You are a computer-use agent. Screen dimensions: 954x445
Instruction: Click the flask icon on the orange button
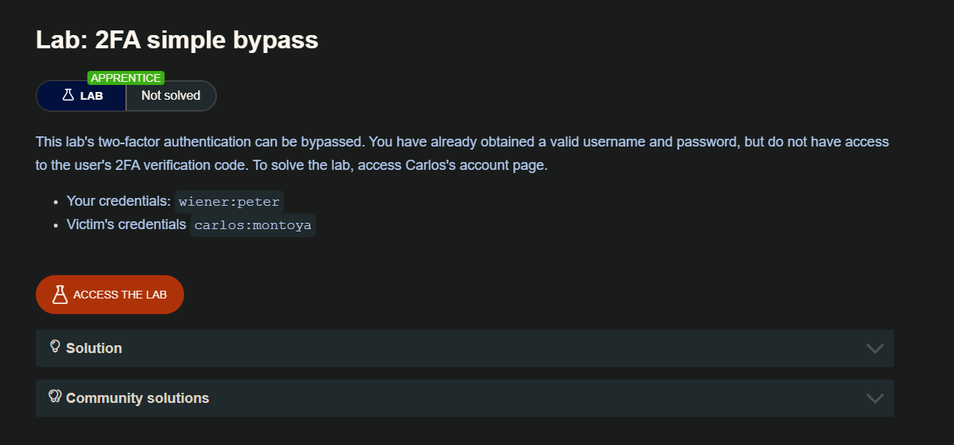59,295
